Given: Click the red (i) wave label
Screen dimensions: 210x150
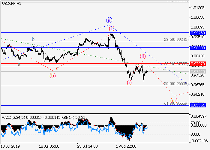Looking at the screenshot, I should click(129, 82).
